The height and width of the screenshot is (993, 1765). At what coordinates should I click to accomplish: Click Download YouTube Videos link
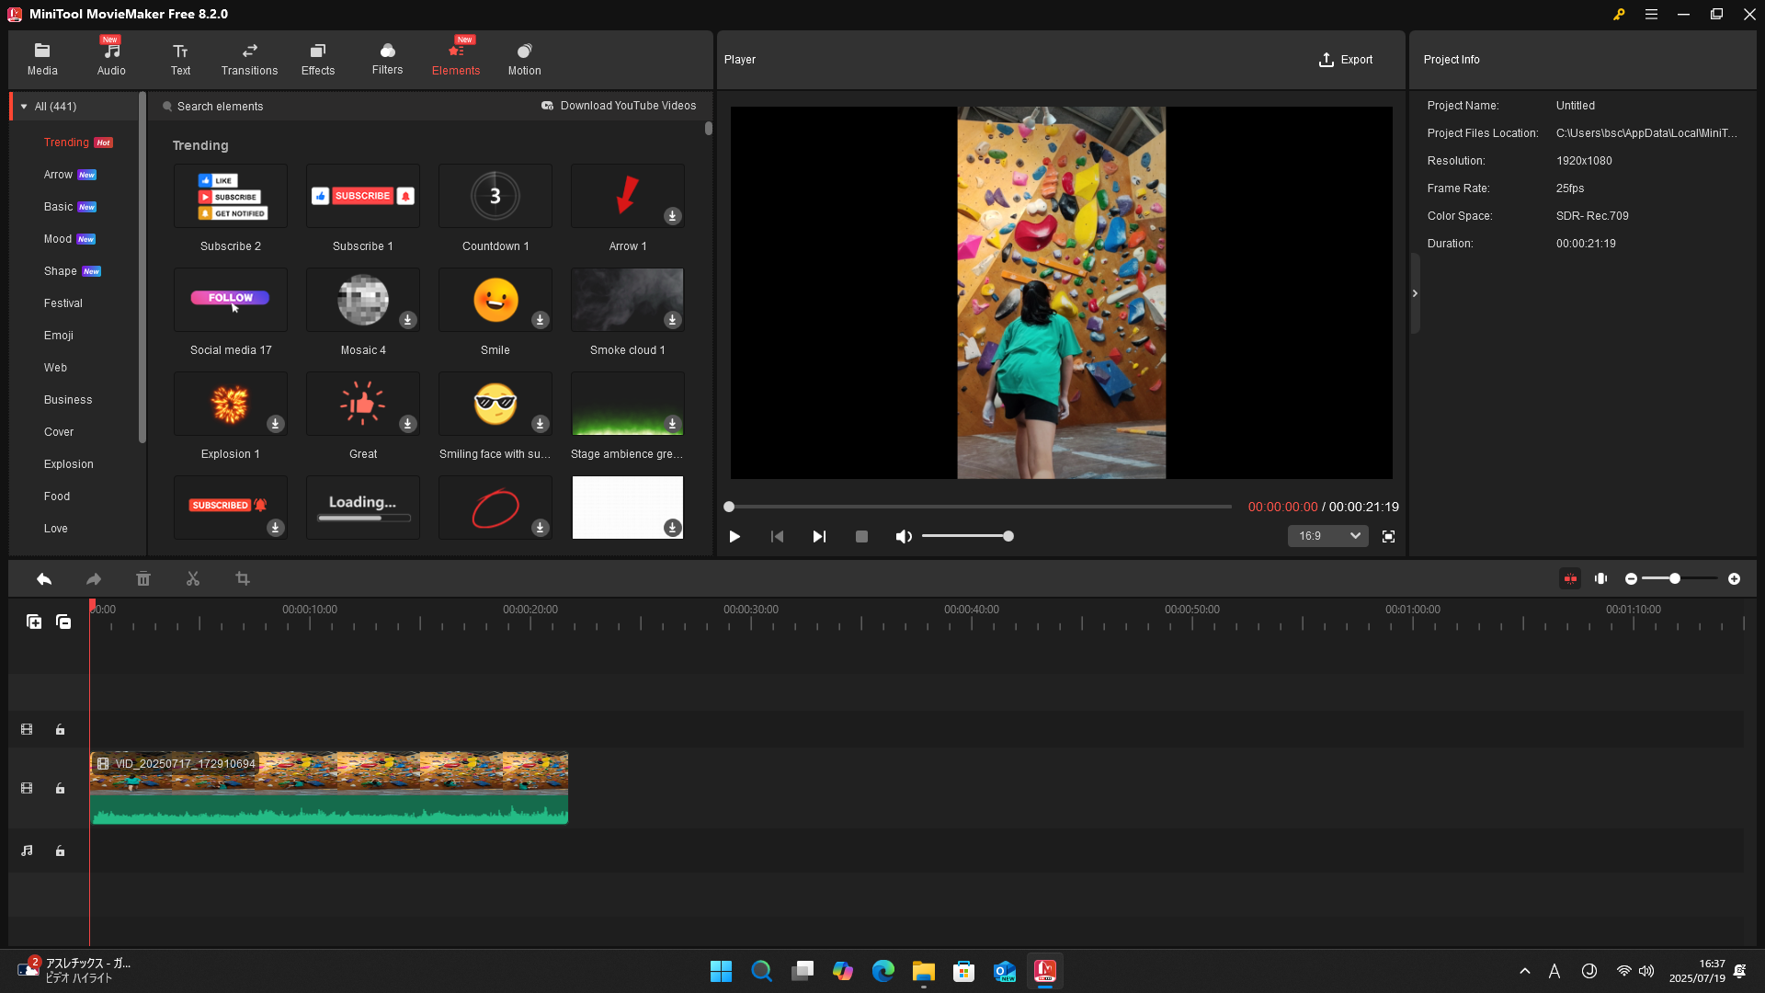tap(619, 107)
